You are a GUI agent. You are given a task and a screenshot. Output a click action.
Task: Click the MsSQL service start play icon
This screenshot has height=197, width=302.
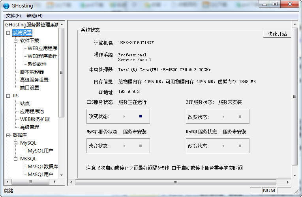point(223,146)
